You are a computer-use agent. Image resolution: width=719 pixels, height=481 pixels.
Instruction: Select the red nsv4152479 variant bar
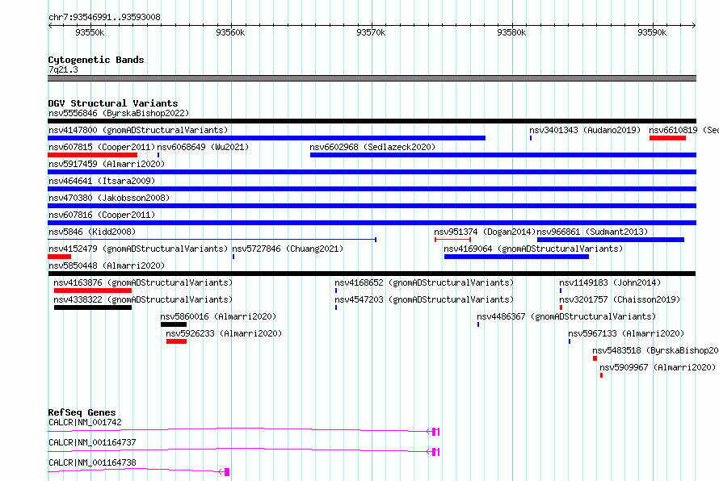[59, 257]
